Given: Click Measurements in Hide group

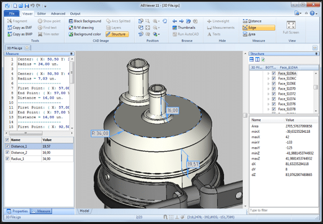Looking at the screenshot, I should click(221, 27).
